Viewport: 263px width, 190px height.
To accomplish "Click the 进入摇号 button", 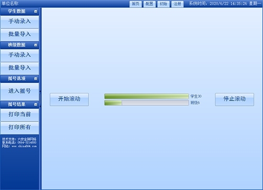I will tap(20, 91).
